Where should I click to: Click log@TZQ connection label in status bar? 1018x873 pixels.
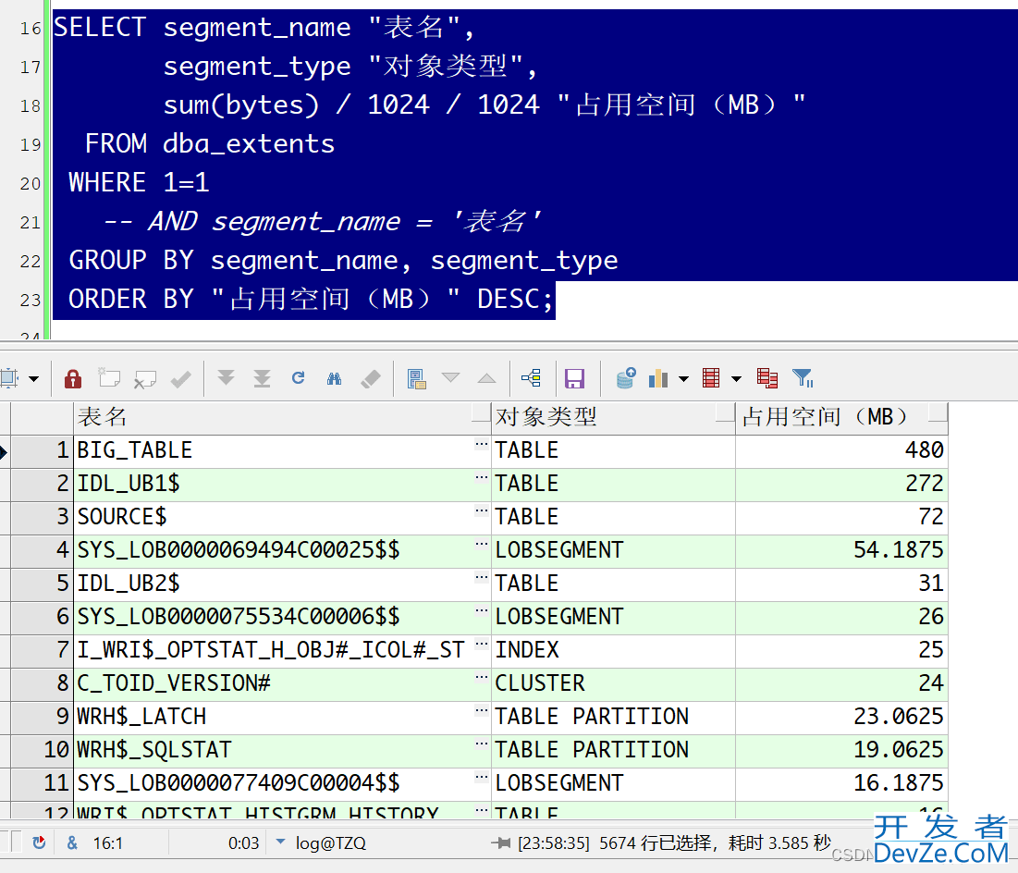click(330, 843)
